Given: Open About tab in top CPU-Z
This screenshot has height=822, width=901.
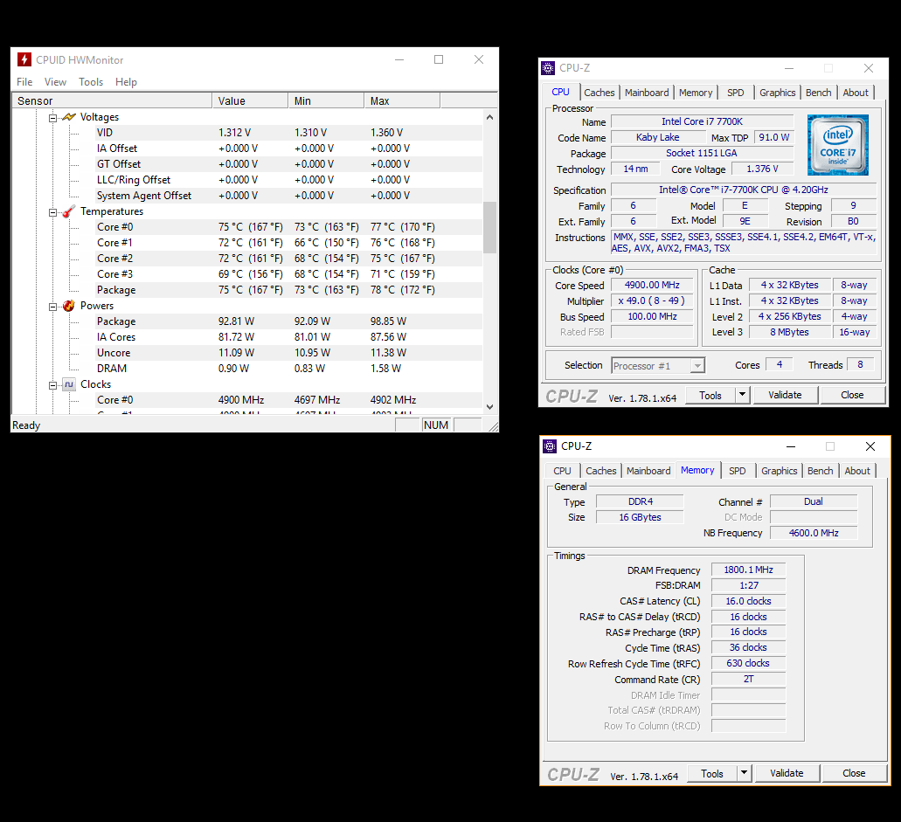Looking at the screenshot, I should click(x=856, y=93).
